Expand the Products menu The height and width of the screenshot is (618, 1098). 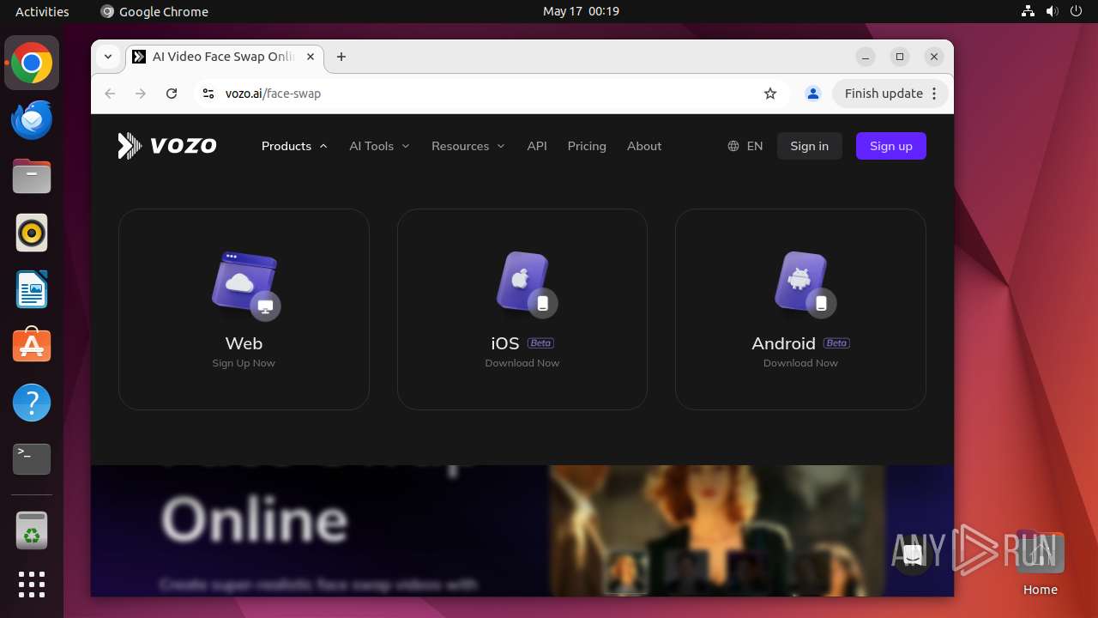[294, 146]
